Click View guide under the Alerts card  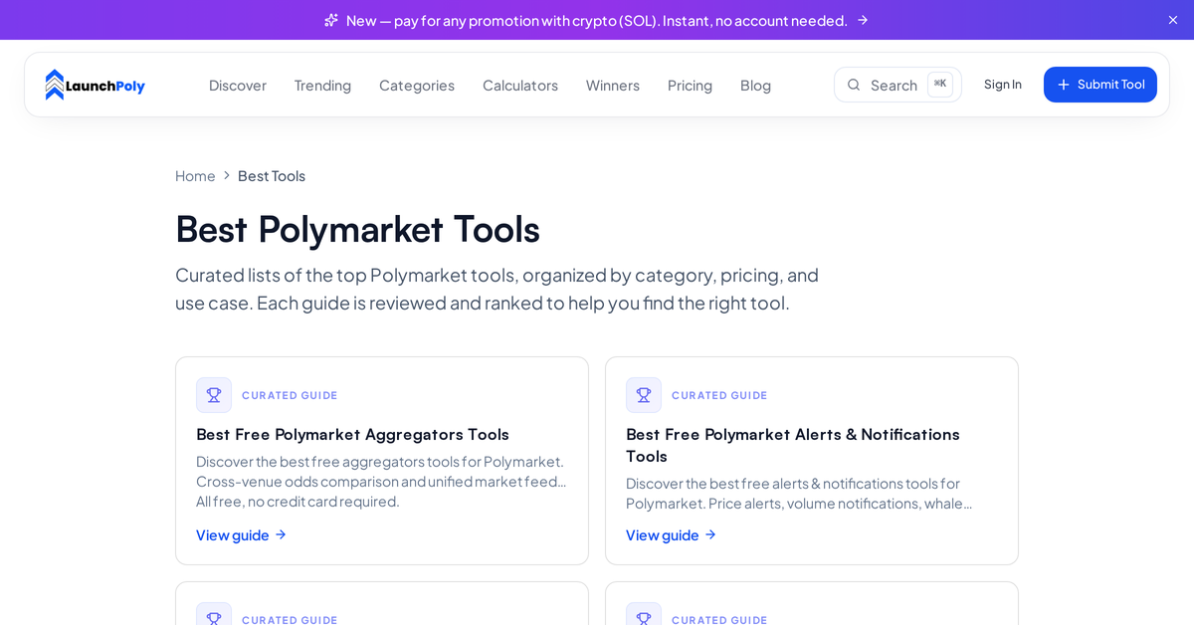click(x=672, y=534)
